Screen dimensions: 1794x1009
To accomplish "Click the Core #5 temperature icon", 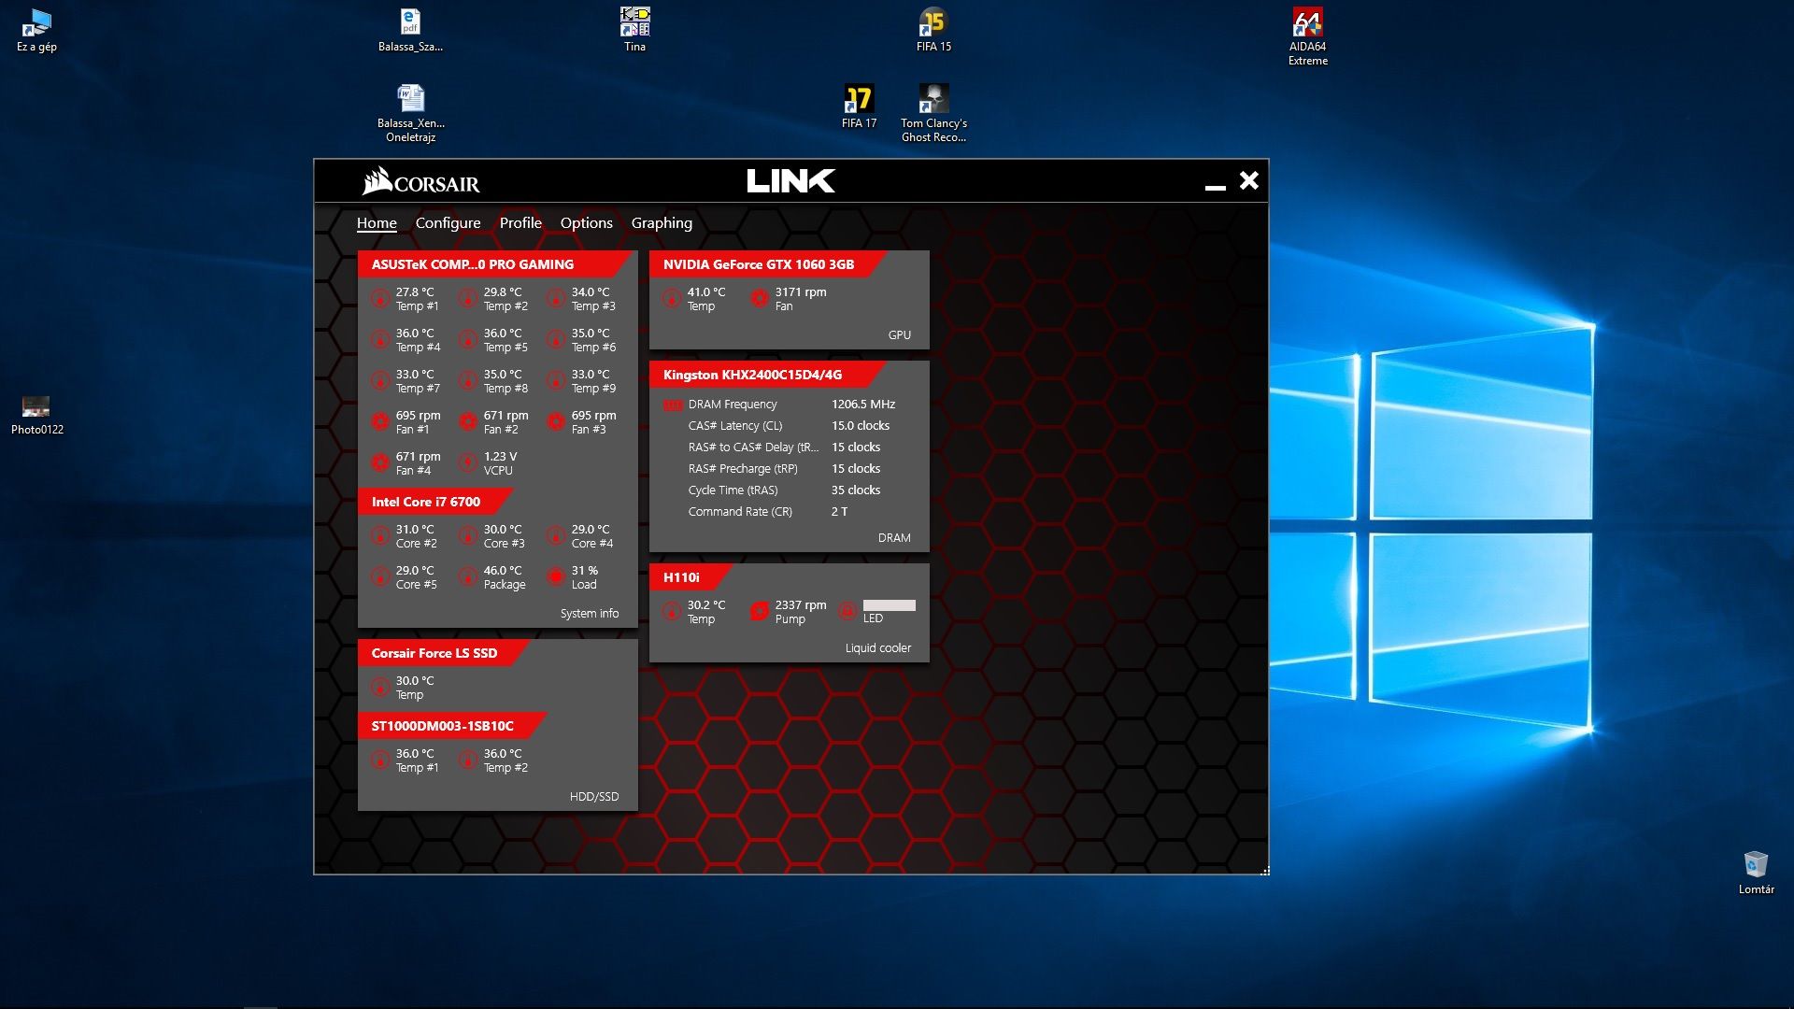I will coord(380,577).
